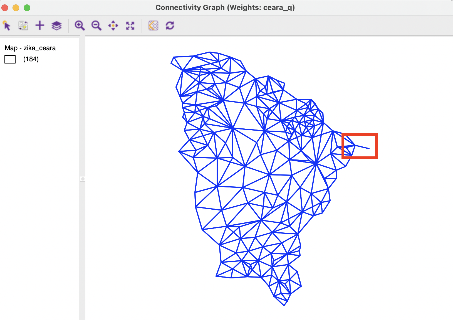
Task: Click the invert selection tool icon
Action: pyautogui.click(x=23, y=26)
